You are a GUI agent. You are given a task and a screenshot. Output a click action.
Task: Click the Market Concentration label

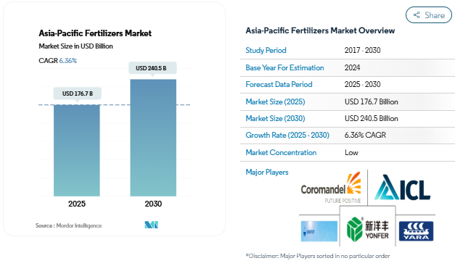pyautogui.click(x=281, y=152)
